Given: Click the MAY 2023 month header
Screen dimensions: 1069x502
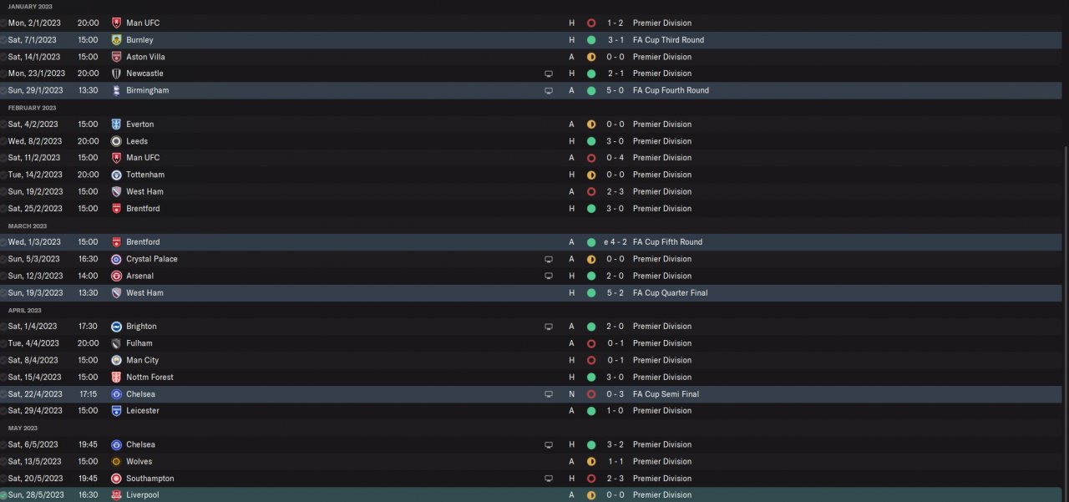Looking at the screenshot, I should coord(23,428).
